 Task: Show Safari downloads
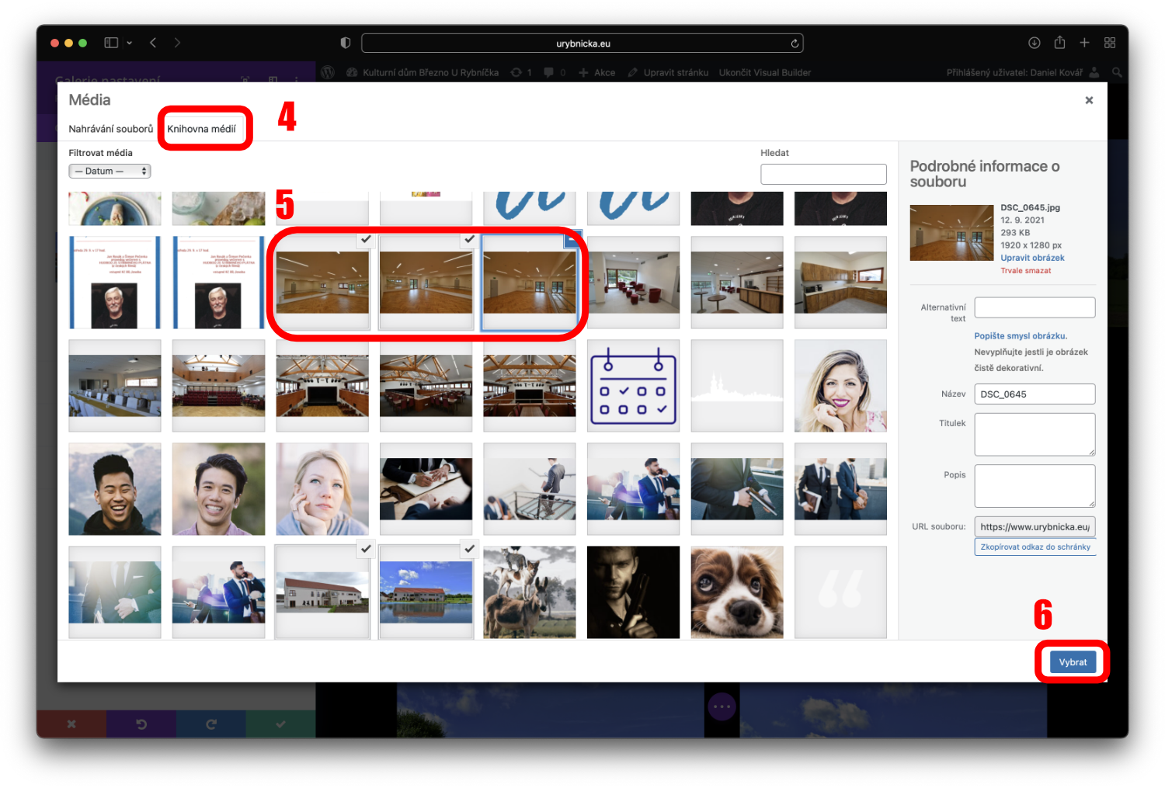click(x=1034, y=43)
